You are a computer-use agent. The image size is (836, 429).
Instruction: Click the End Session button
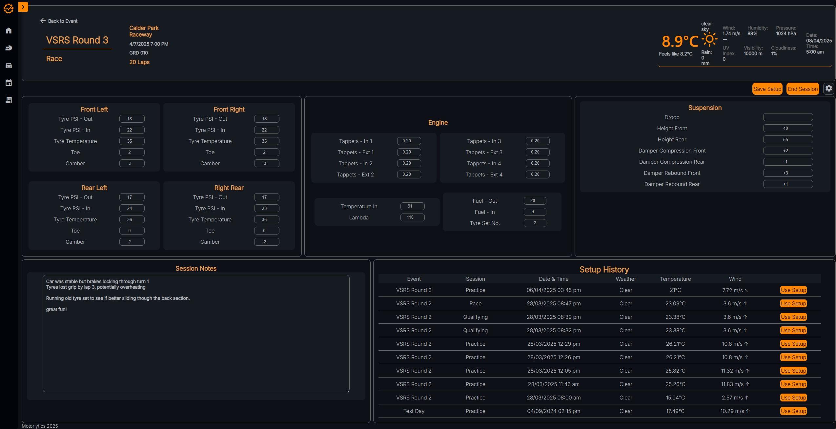[x=802, y=89]
